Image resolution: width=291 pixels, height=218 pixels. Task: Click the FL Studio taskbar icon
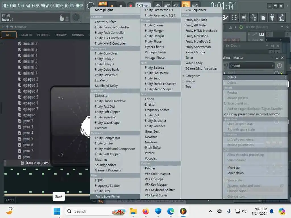click(x=183, y=211)
